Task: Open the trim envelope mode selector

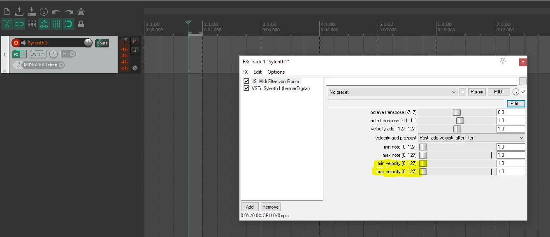Action: pos(38,54)
